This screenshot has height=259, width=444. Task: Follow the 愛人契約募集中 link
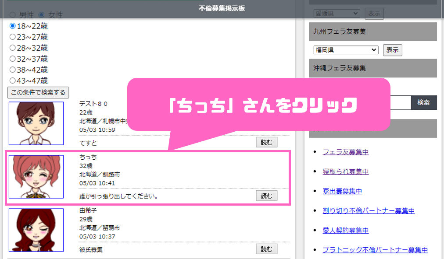click(345, 230)
